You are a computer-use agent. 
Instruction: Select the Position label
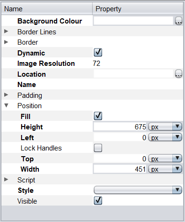pos(30,106)
